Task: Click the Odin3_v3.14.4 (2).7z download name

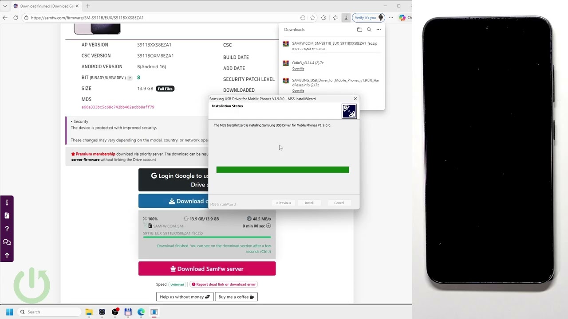Action: tap(308, 63)
